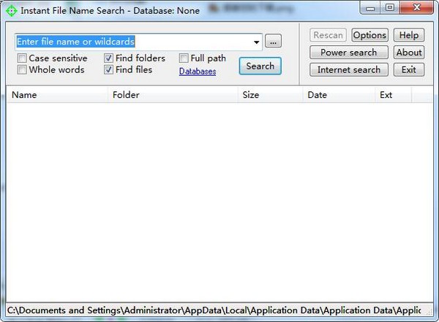Screen dimensions: 439x322
Task: Uncheck the Find files option
Action: click(x=109, y=70)
